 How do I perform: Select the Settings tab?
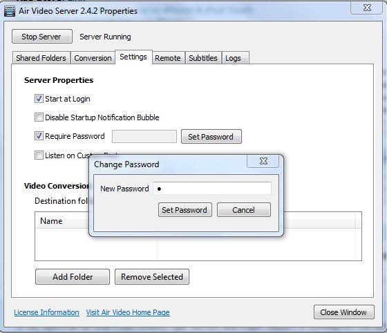point(133,57)
